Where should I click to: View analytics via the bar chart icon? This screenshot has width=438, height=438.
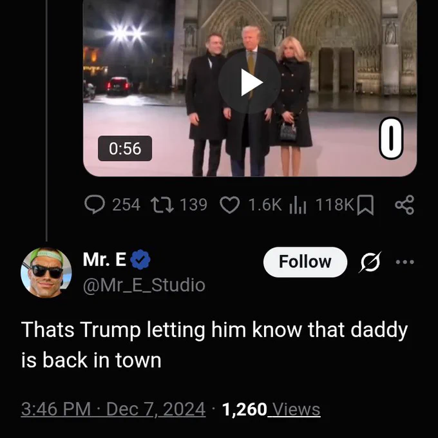click(298, 205)
